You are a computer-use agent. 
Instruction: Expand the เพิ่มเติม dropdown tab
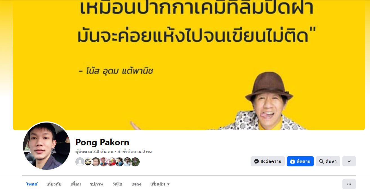point(160,184)
